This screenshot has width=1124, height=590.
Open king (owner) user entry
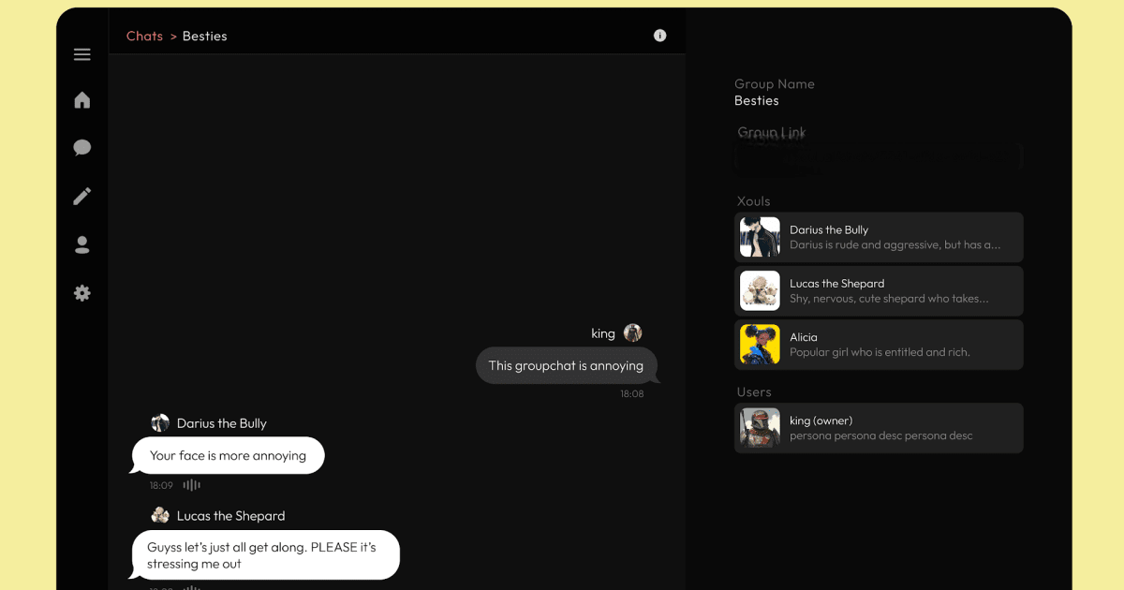[x=895, y=428]
